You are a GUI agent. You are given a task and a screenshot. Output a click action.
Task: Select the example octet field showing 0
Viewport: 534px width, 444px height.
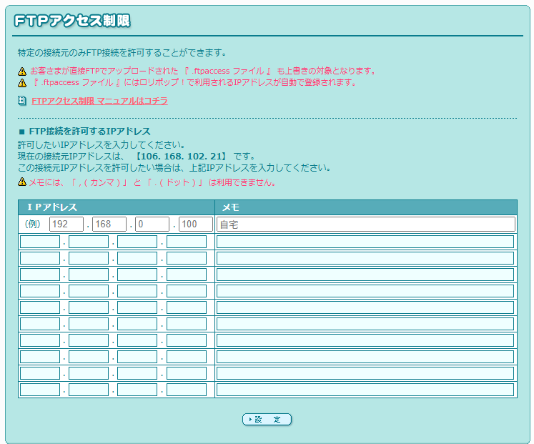(x=152, y=224)
